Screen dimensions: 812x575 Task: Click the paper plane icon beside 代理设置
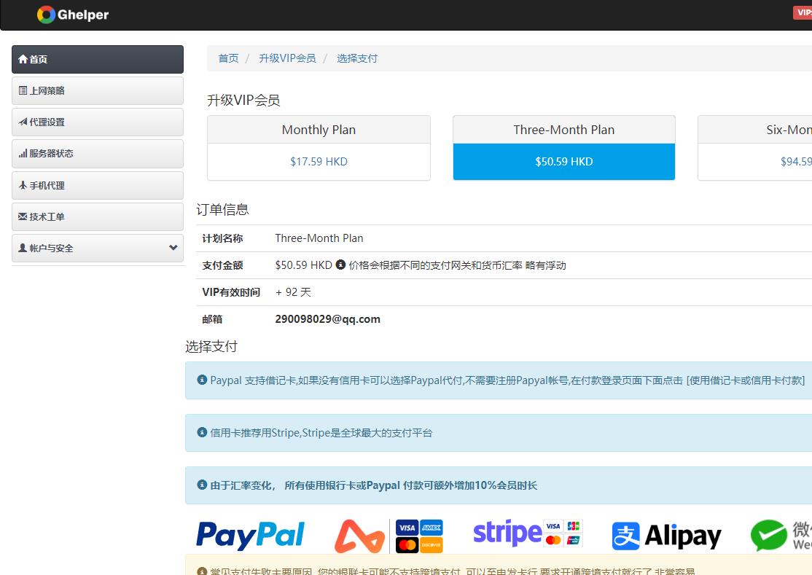[23, 122]
